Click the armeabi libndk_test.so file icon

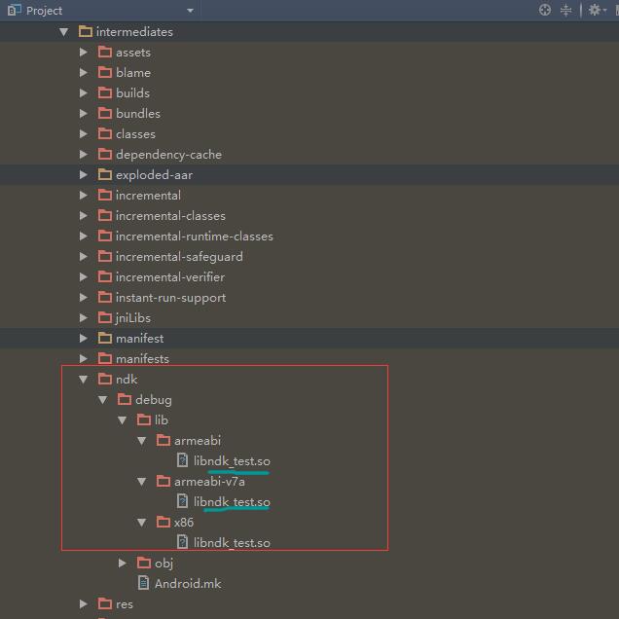click(183, 460)
